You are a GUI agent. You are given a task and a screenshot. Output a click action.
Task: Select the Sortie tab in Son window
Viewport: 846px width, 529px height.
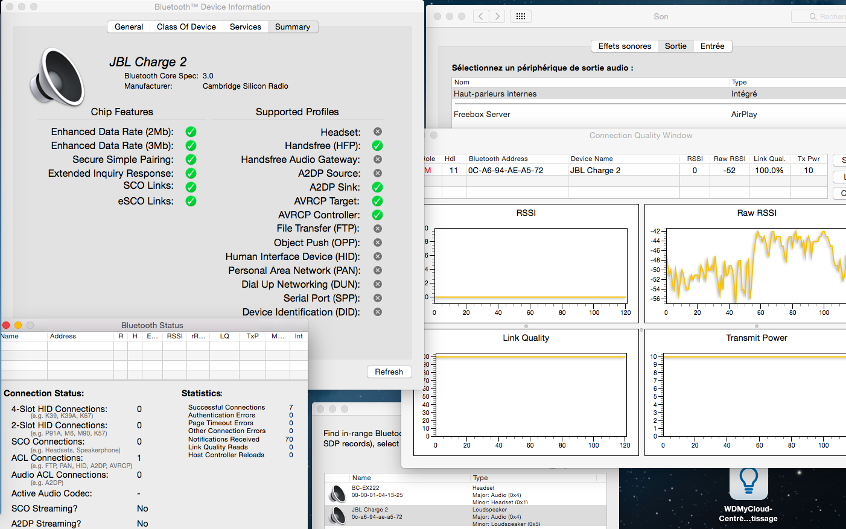pyautogui.click(x=676, y=46)
